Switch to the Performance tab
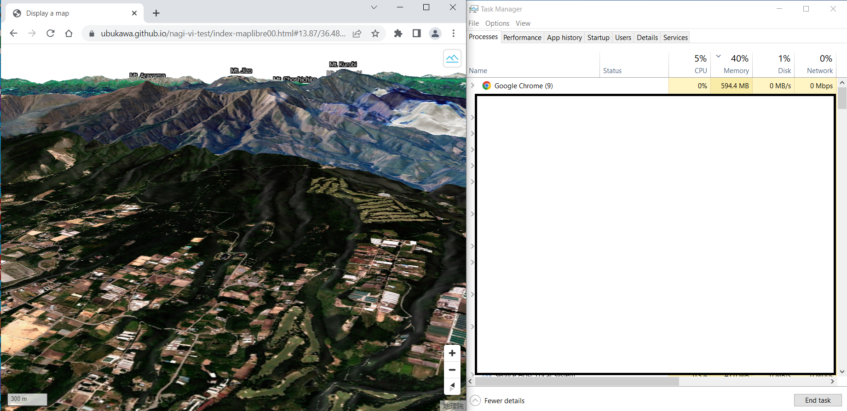The width and height of the screenshot is (847, 411). click(x=522, y=38)
